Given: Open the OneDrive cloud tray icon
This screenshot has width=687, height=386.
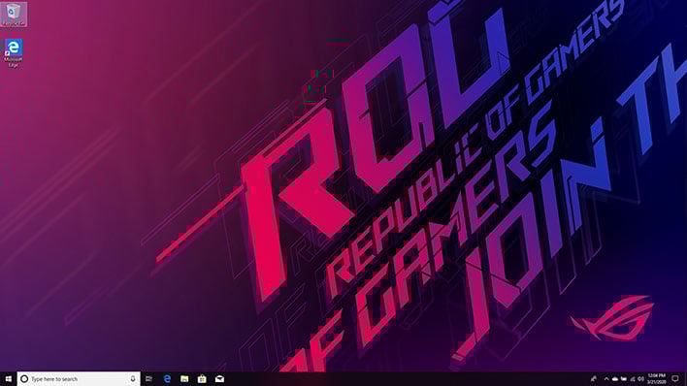Looking at the screenshot, I should point(615,379).
